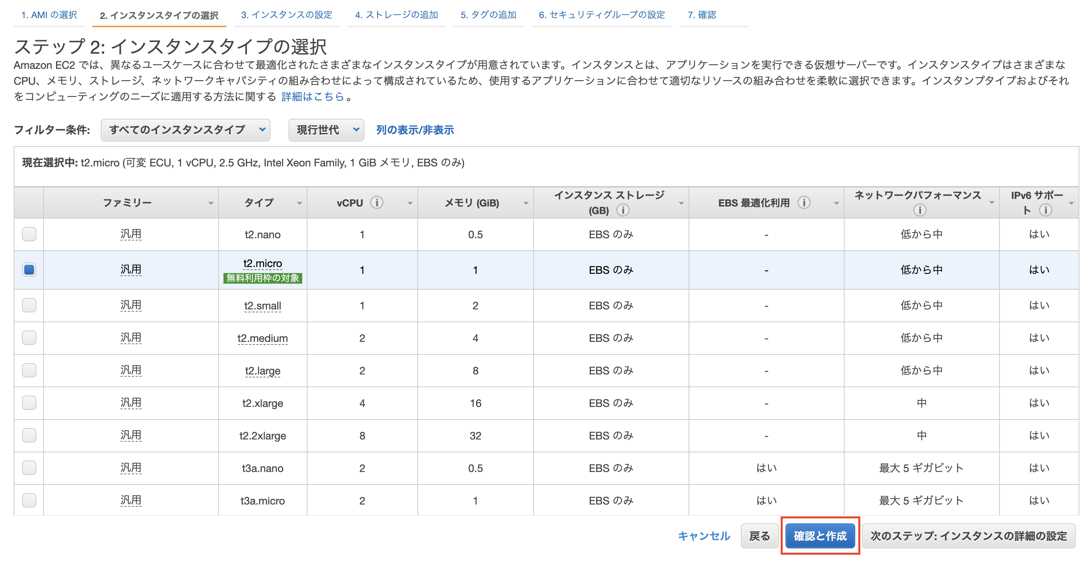This screenshot has width=1090, height=562.
Task: Click the タイプ column sort arrow
Action: coord(300,203)
